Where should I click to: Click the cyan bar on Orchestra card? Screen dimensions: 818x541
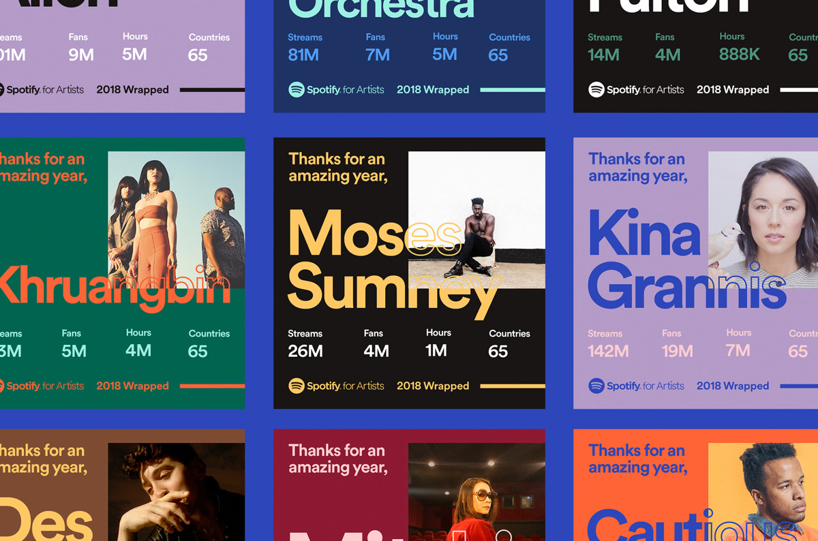click(512, 89)
